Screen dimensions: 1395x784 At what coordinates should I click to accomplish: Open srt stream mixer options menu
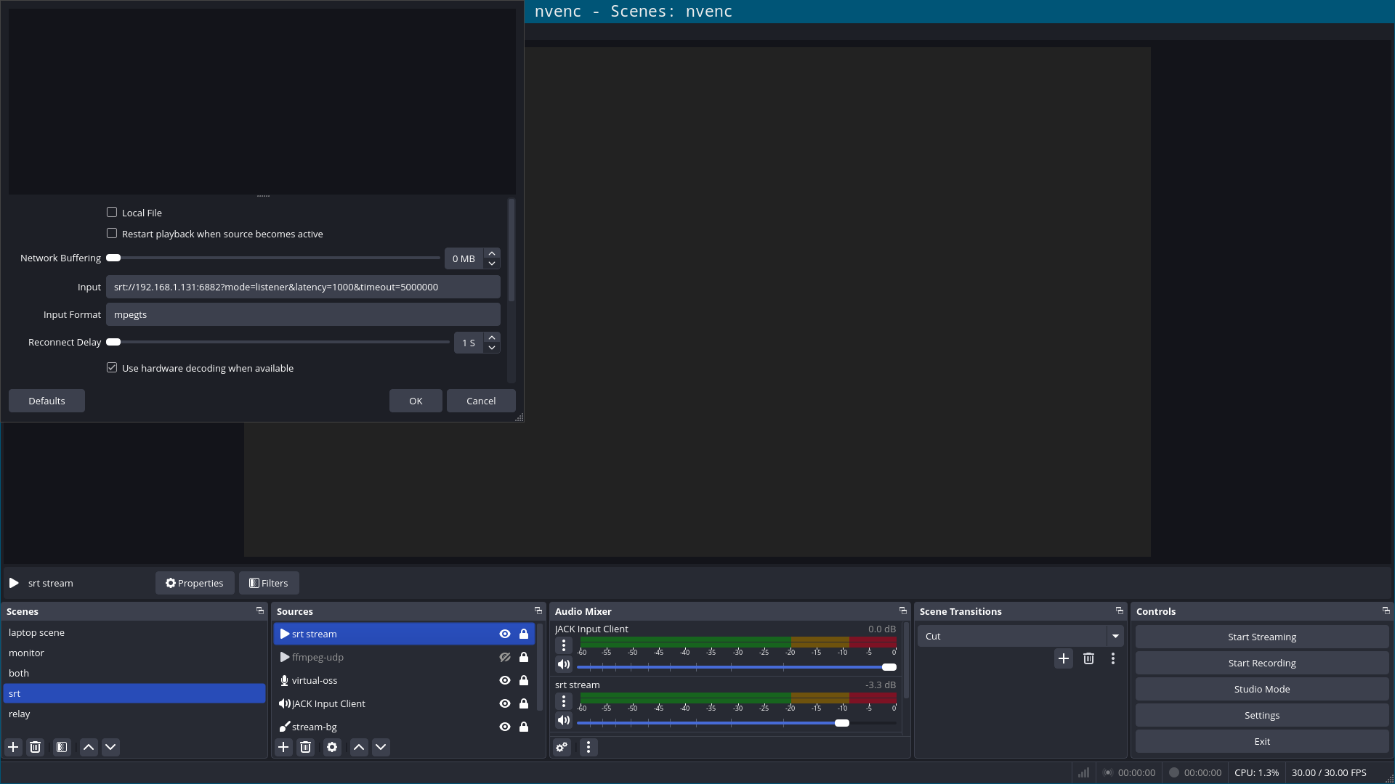coord(564,701)
